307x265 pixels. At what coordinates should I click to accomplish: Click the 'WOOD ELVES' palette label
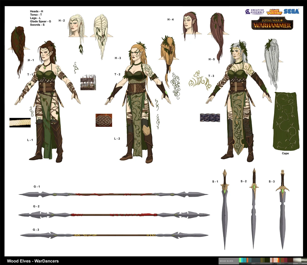click(226, 261)
